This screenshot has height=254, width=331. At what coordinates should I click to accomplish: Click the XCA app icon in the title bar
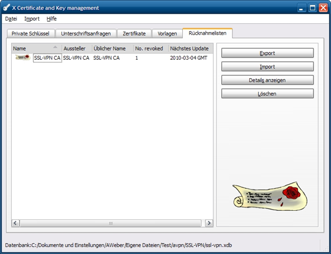point(7,8)
